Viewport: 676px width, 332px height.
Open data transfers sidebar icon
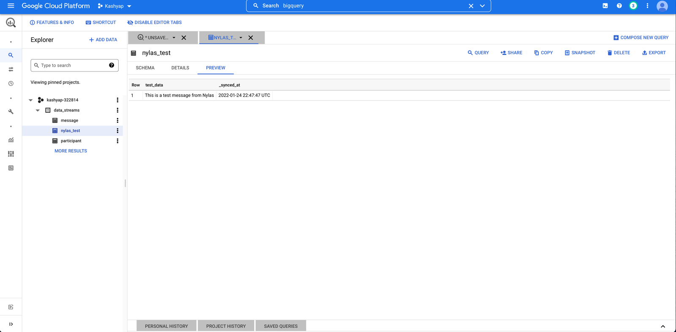(11, 69)
